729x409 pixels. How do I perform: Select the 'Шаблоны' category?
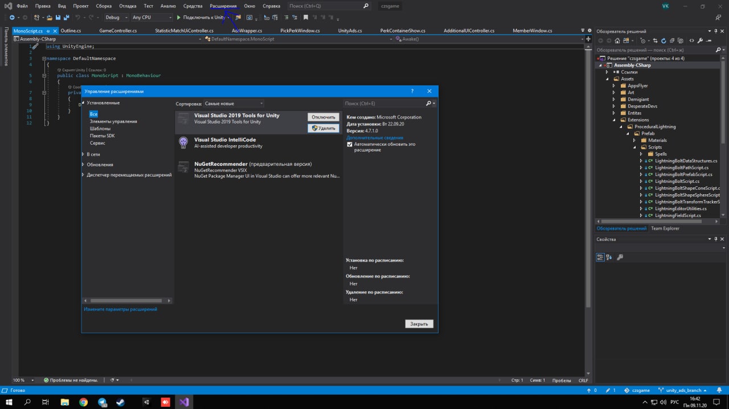[100, 129]
